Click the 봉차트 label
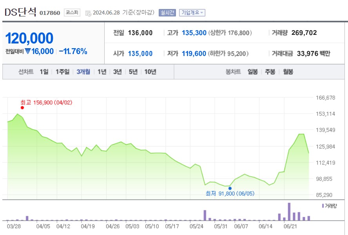Viewport: 348px width, 235px height. [x=233, y=72]
